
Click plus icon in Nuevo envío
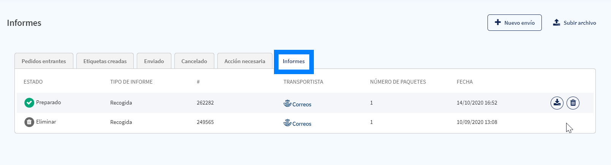coord(498,22)
